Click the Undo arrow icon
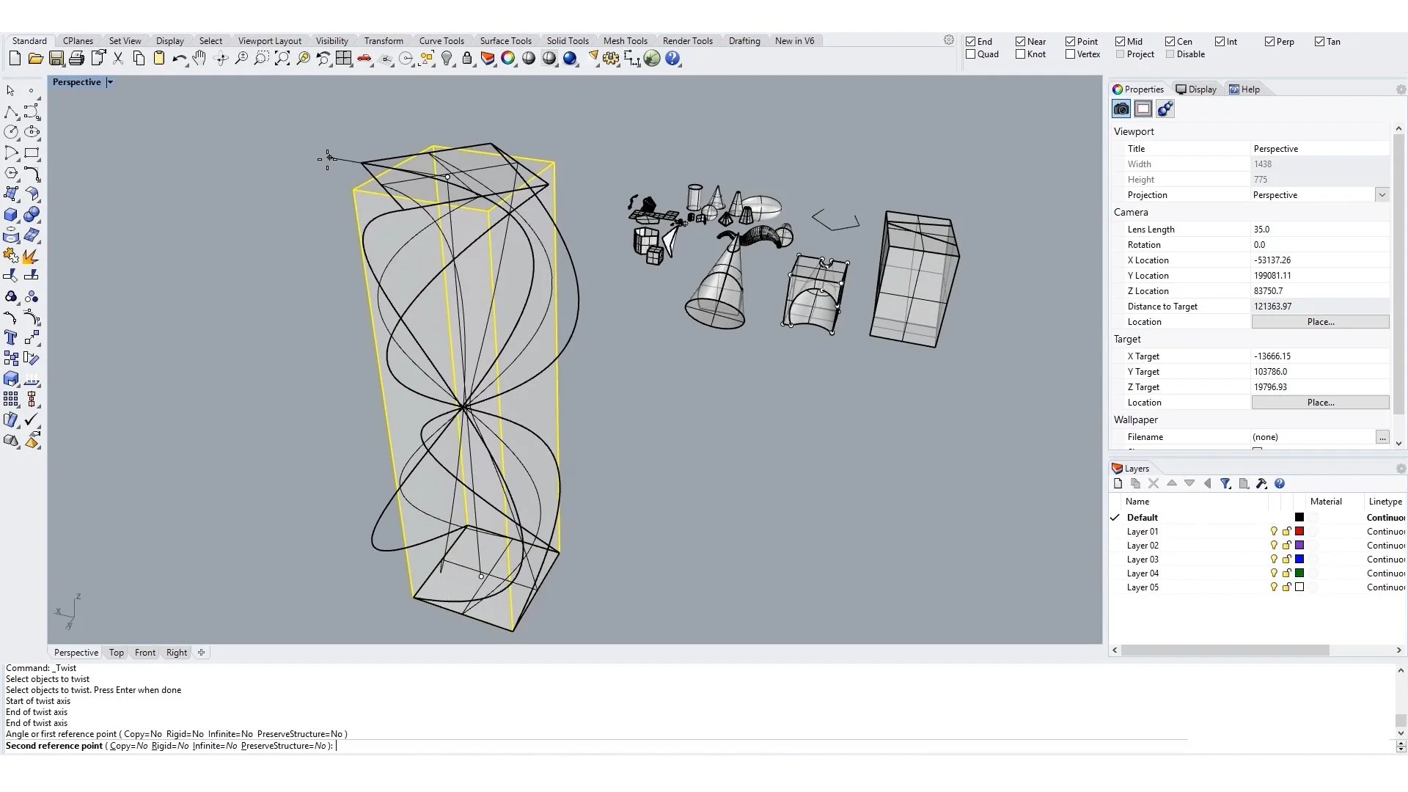This screenshot has width=1408, height=792. coord(178,59)
